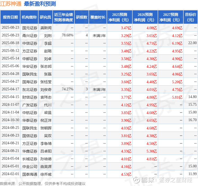
Task: Click the 东北证券 institution cell
Action: coord(30,90)
